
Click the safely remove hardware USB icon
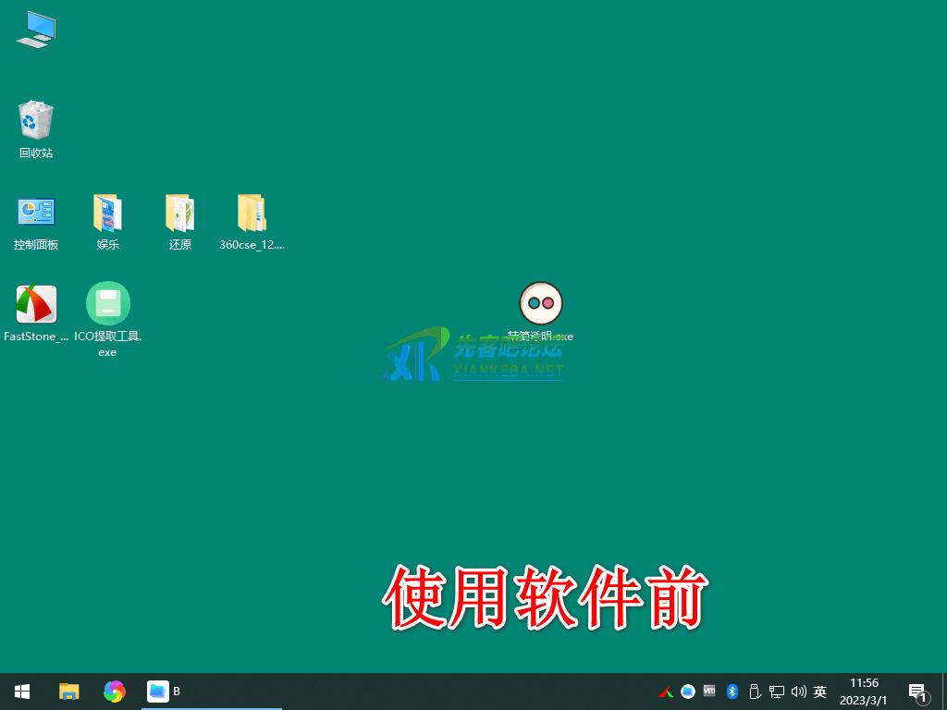(x=754, y=692)
